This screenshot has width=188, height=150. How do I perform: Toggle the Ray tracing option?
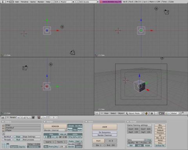tap(75, 130)
